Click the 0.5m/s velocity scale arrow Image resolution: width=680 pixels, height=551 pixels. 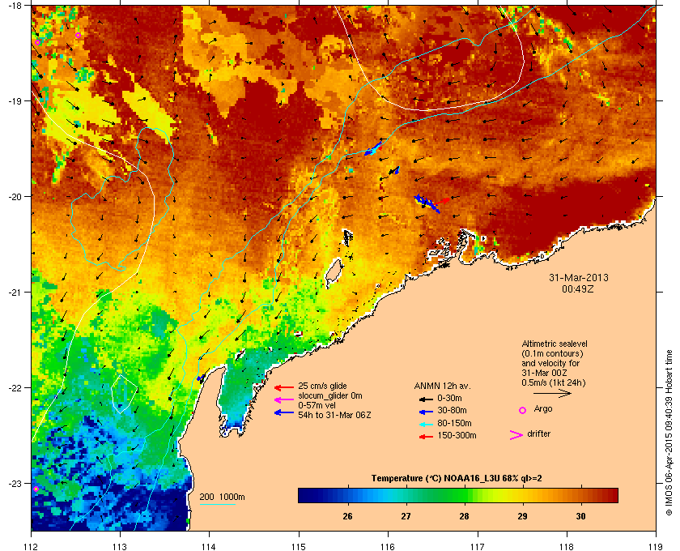pos(552,394)
